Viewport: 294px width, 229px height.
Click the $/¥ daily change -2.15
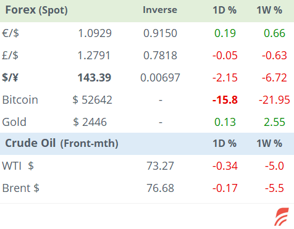225,78
